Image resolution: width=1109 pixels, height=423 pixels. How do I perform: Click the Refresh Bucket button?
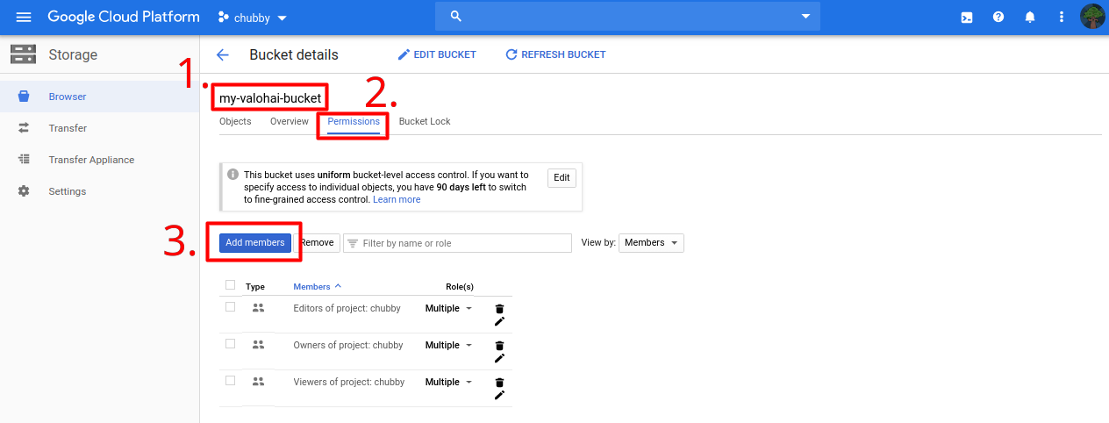[x=555, y=54]
